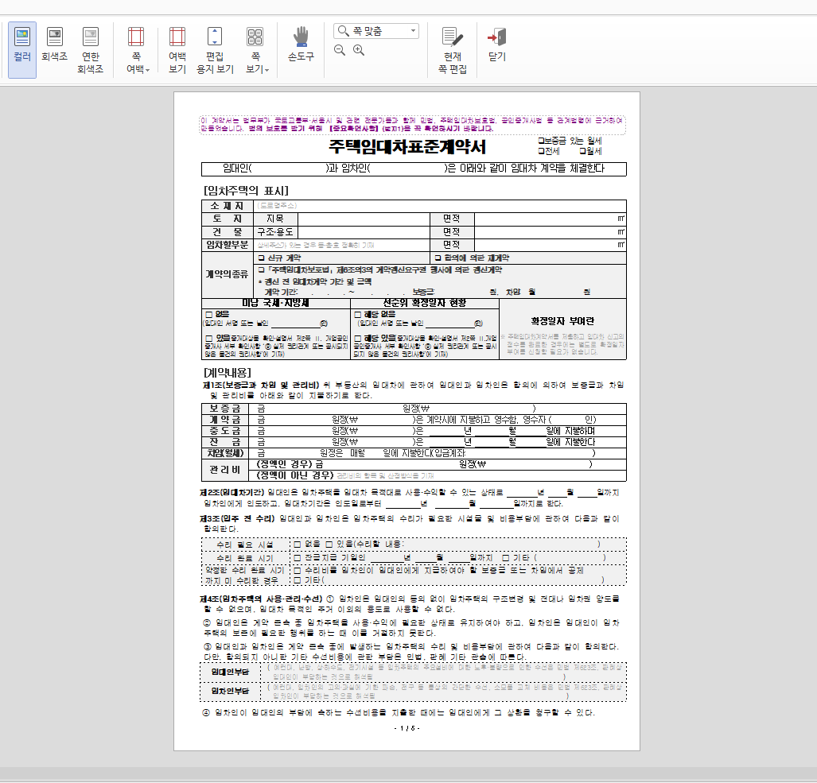Click the [임차주택의 표시] heading
The height and width of the screenshot is (783, 817).
pos(246,191)
